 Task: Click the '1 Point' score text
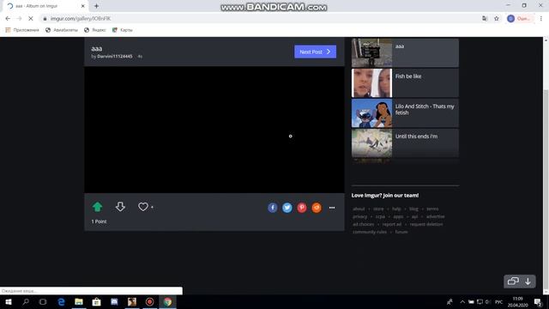click(x=99, y=221)
